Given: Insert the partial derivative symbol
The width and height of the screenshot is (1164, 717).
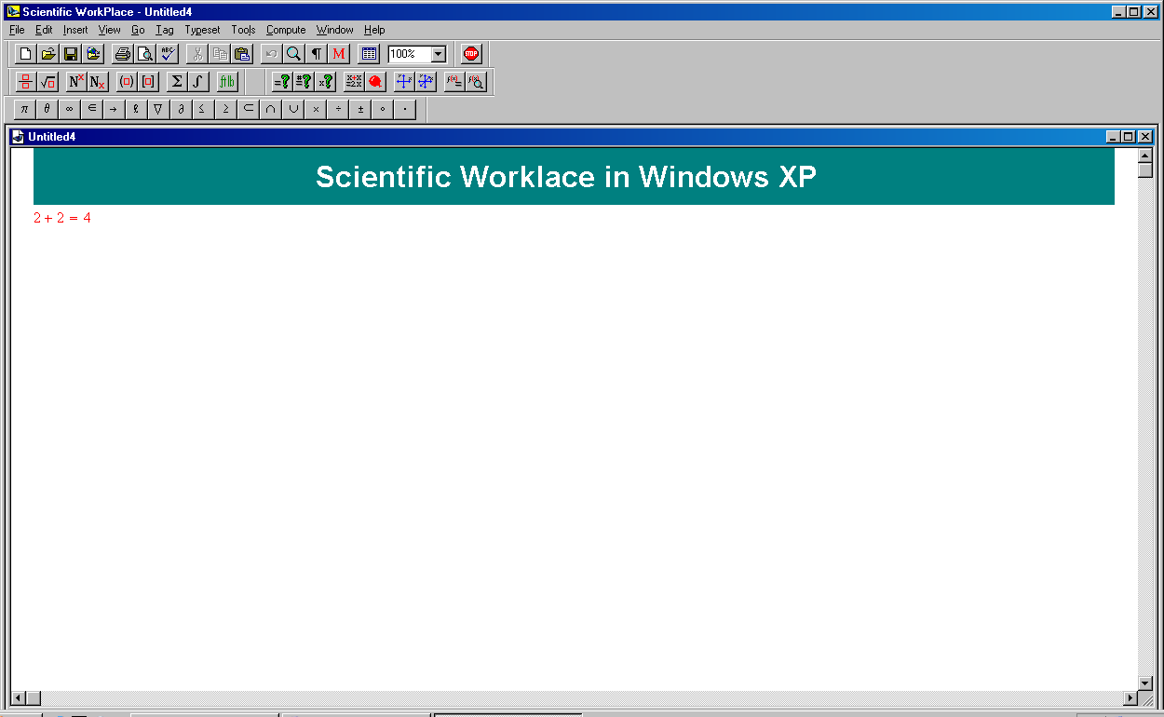Looking at the screenshot, I should coord(181,109).
